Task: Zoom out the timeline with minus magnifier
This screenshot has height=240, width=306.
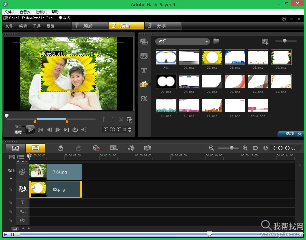Action: point(211,148)
